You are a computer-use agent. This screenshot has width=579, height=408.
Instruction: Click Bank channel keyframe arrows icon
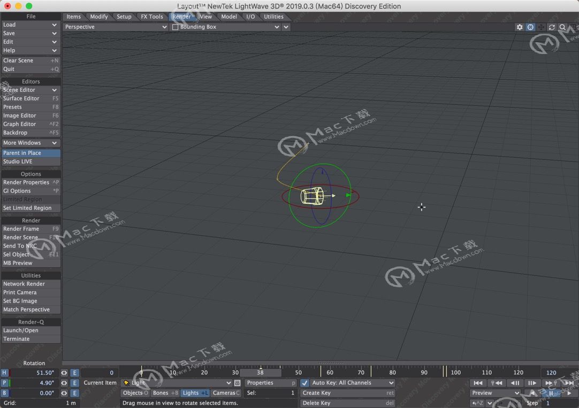(x=64, y=393)
